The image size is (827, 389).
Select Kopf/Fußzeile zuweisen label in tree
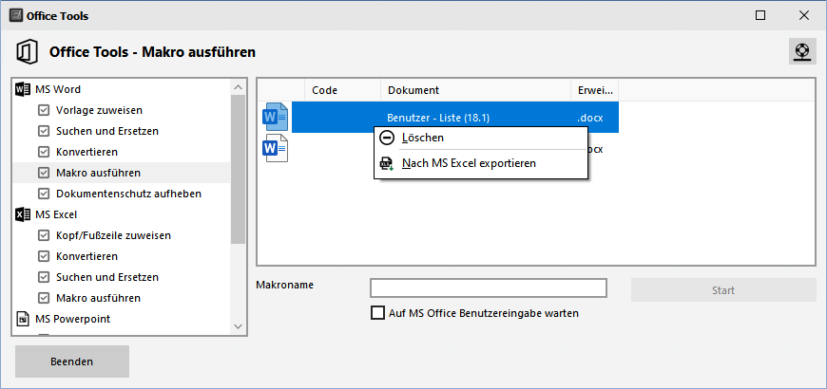click(113, 236)
